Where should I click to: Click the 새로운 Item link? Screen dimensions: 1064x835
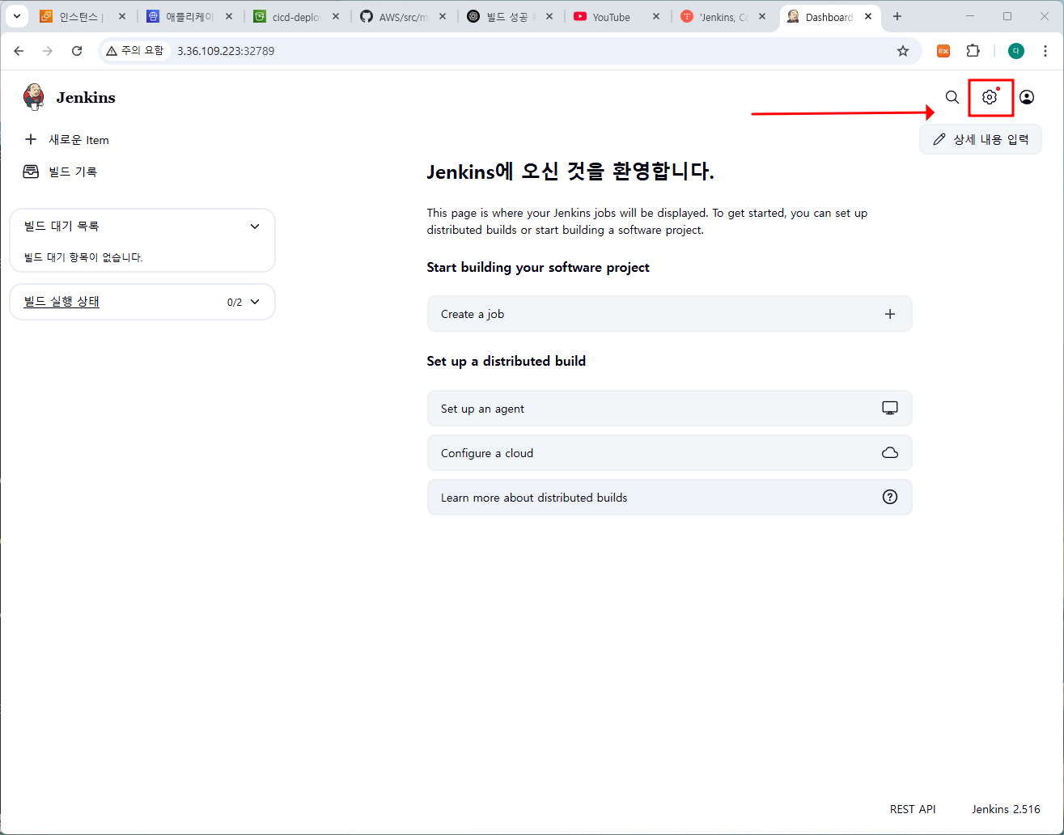pos(78,140)
